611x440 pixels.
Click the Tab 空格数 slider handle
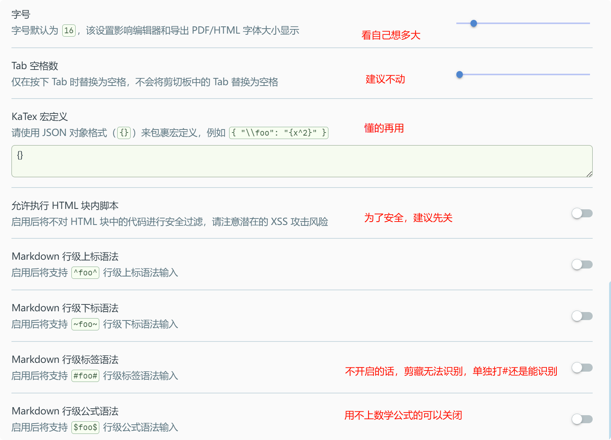point(460,74)
